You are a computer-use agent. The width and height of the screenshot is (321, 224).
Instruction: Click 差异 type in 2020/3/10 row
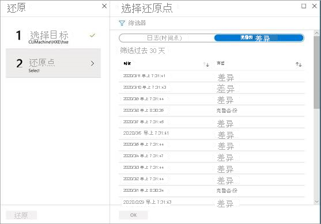[225, 89]
